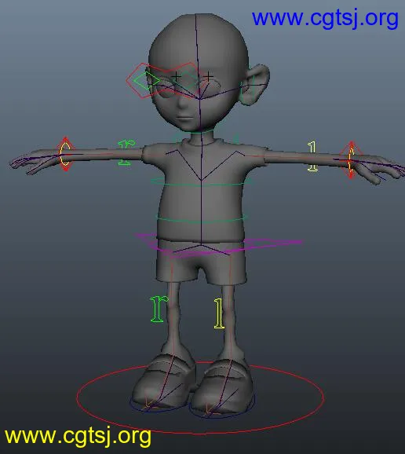Click the yellow www.cgtsj.org watermark
The width and height of the screenshot is (405, 454).
coord(78,437)
